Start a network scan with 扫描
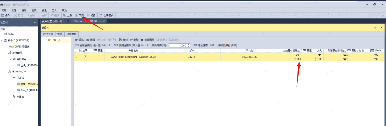Screen dimensions: 386x126 (x=91, y=15)
